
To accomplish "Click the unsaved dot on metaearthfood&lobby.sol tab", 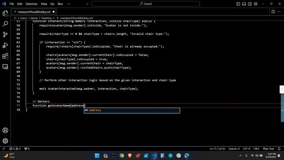I will point(54,12).
